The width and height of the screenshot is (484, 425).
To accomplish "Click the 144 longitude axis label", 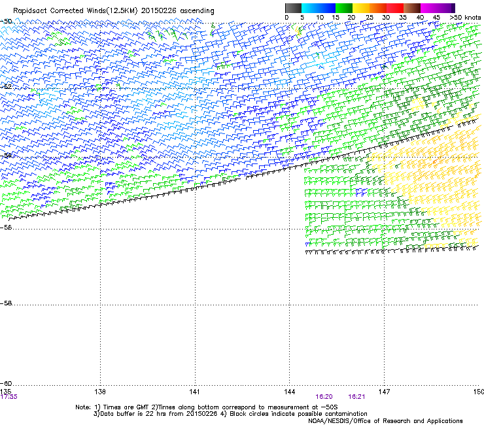I will tap(290, 392).
